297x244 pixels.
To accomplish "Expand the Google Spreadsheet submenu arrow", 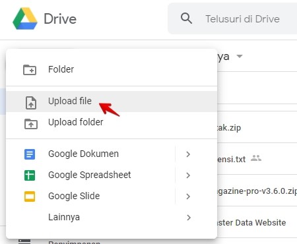I will pos(188,175).
